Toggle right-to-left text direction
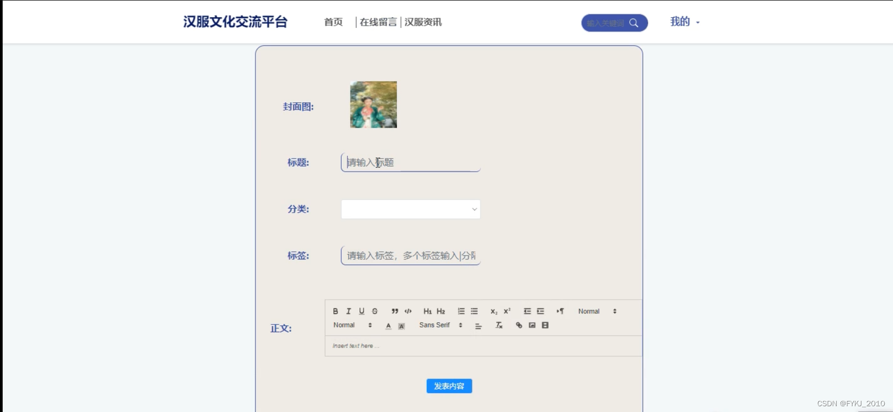Screen dimensions: 893x412 [x=560, y=311]
